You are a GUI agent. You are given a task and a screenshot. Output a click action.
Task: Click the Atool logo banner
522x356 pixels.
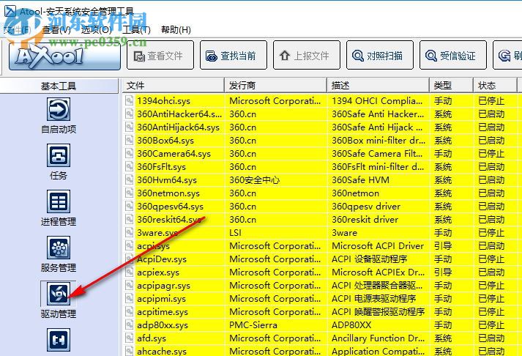pos(64,55)
